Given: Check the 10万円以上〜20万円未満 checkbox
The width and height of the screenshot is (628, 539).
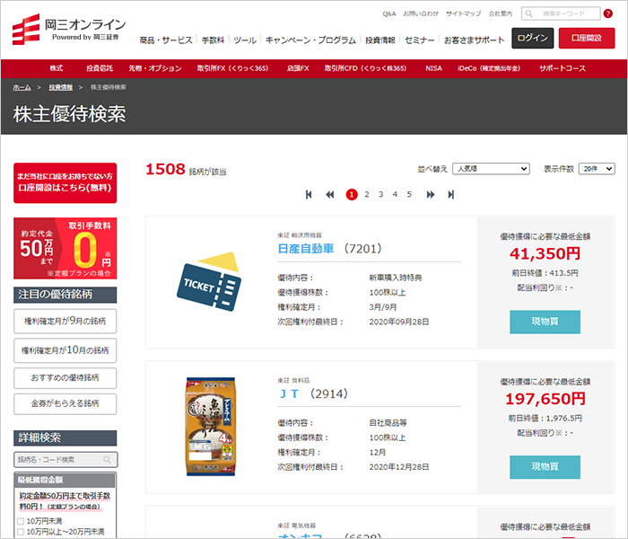Looking at the screenshot, I should [x=21, y=532].
